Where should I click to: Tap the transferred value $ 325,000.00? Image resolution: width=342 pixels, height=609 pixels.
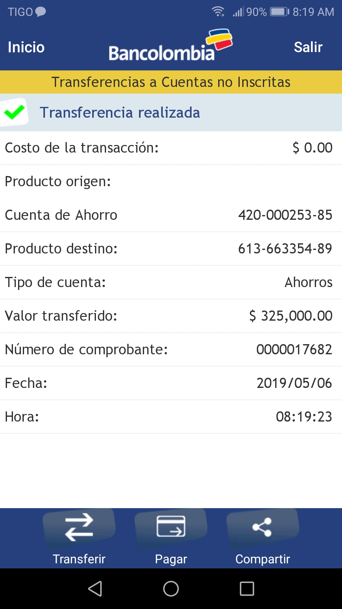point(291,316)
